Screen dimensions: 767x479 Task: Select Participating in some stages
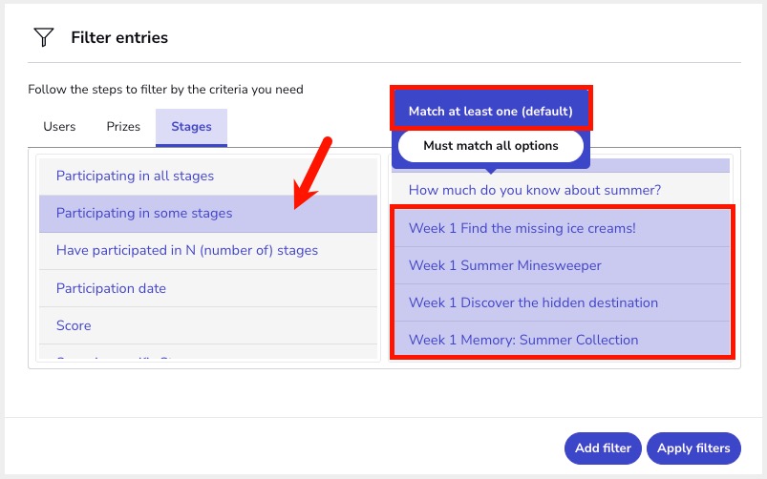point(144,213)
